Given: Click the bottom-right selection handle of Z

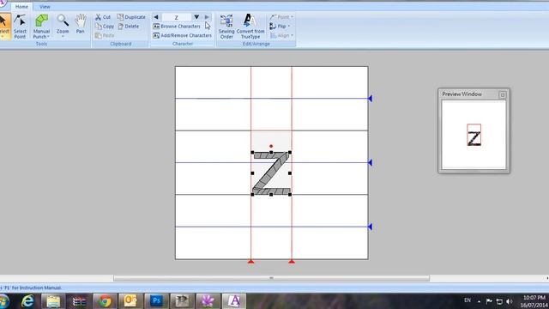Looking at the screenshot, I should 290,195.
